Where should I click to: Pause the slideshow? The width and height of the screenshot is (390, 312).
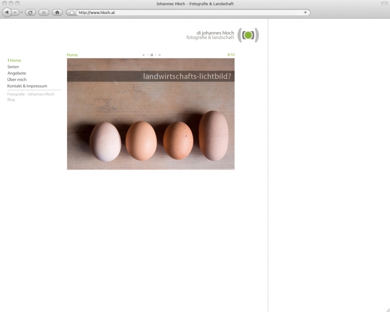click(151, 55)
